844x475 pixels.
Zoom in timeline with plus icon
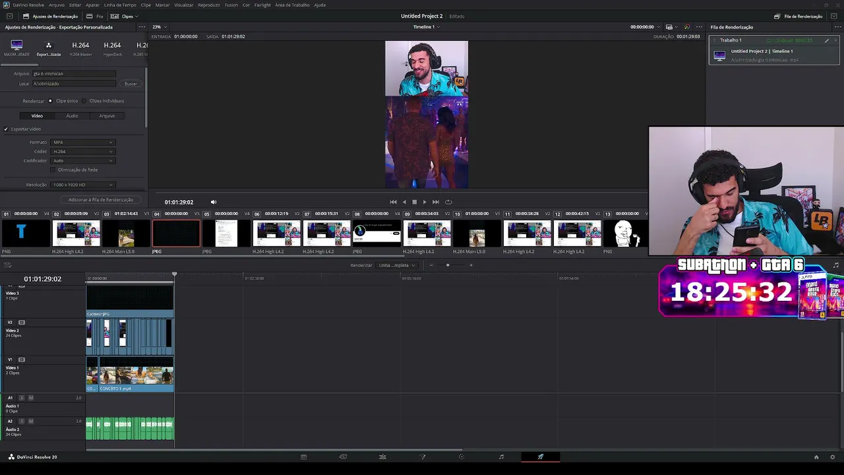click(x=471, y=265)
